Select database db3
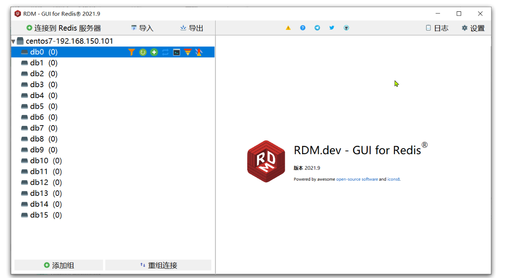Viewport: 516px width, 278px height. point(113,85)
